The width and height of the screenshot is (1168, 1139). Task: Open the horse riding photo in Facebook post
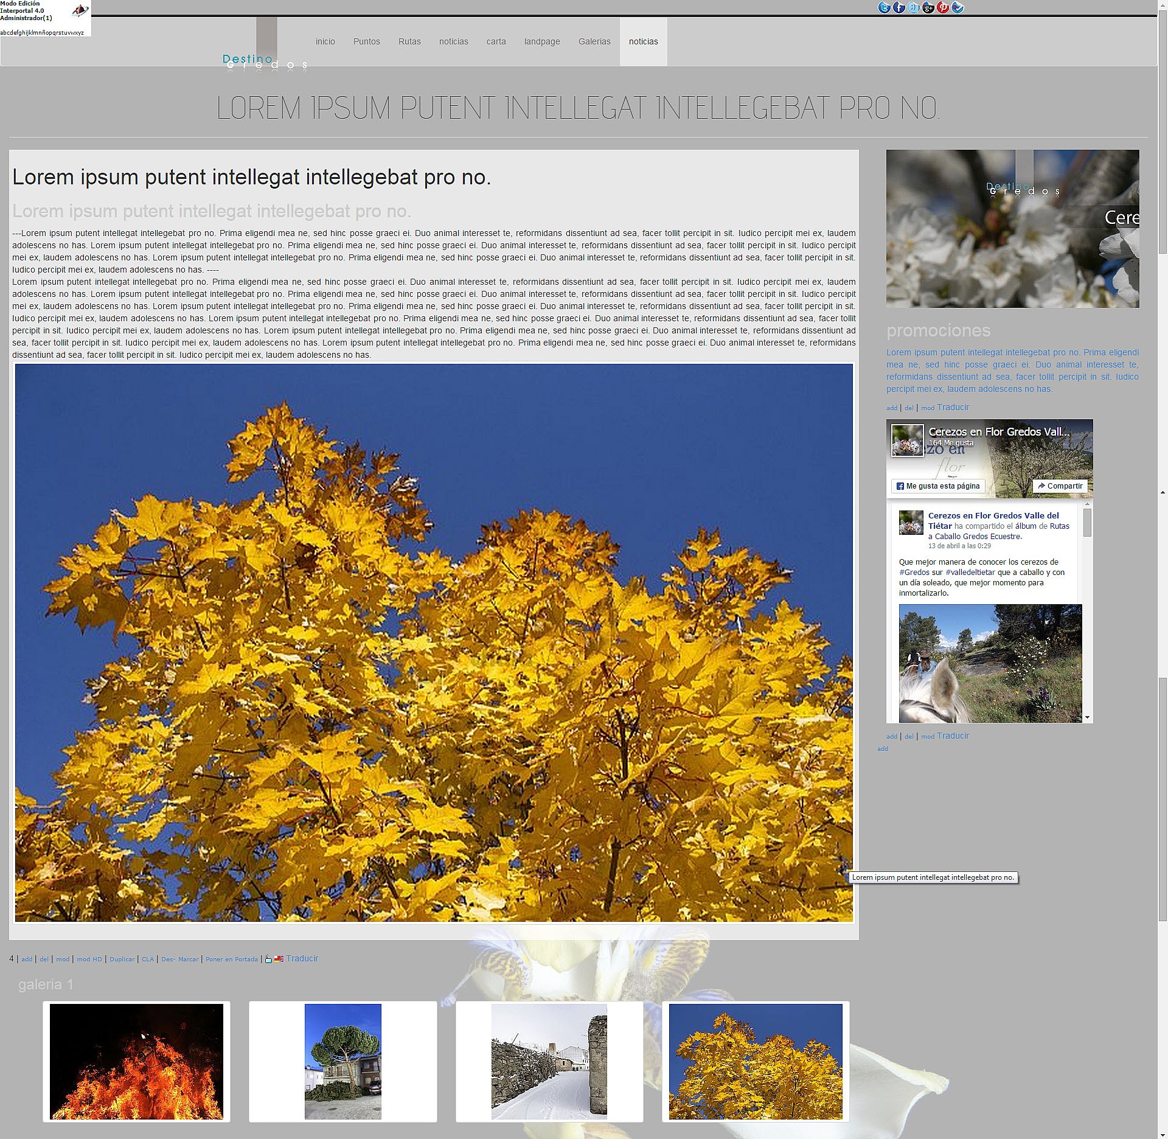[990, 663]
